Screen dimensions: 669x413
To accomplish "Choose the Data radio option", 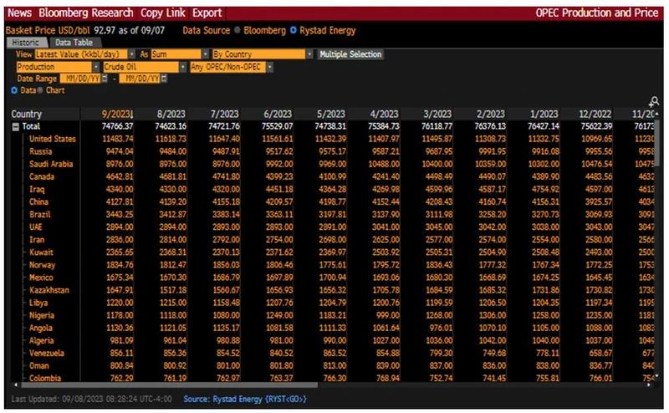I will coord(14,89).
